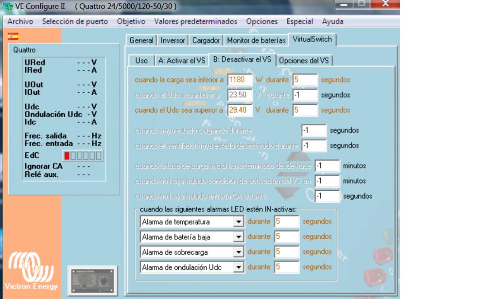Click seconds field for 'estado cargando durante'
Screen dimensions: 486x299
point(314,131)
